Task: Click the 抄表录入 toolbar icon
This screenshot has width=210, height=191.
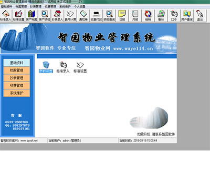Action: pyautogui.click(x=57, y=16)
